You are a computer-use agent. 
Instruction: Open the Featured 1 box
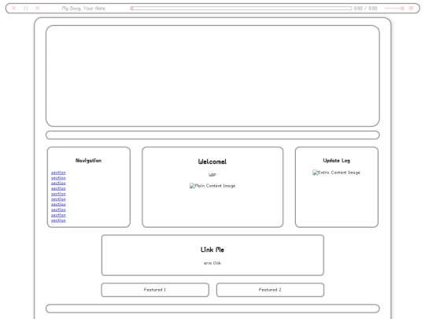155,290
